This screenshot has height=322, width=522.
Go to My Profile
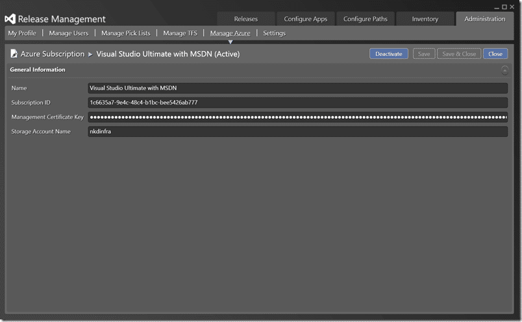22,33
